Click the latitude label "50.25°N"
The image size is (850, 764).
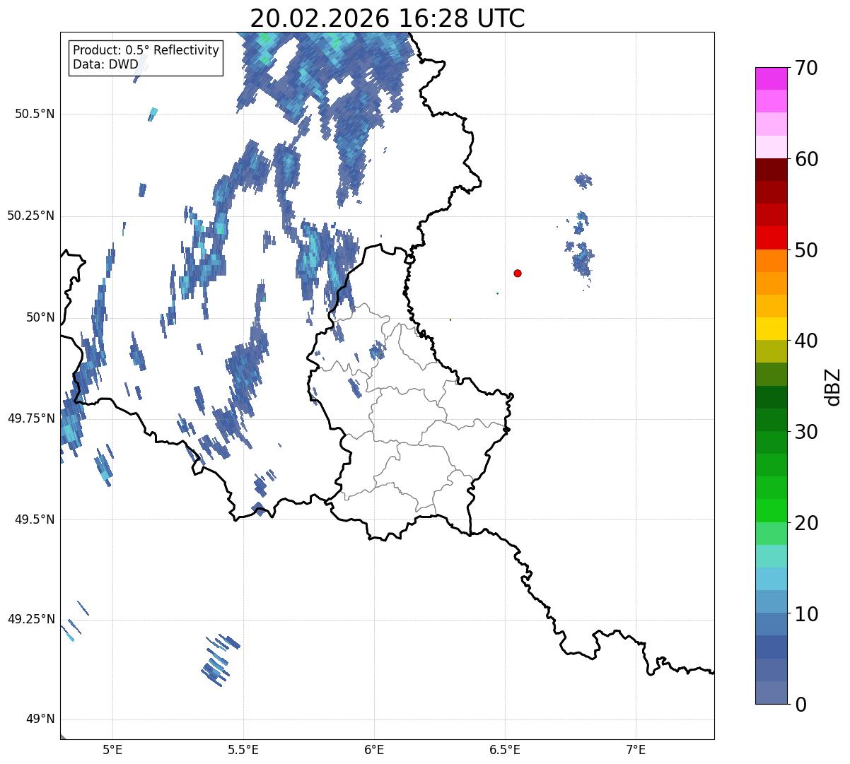pos(31,216)
